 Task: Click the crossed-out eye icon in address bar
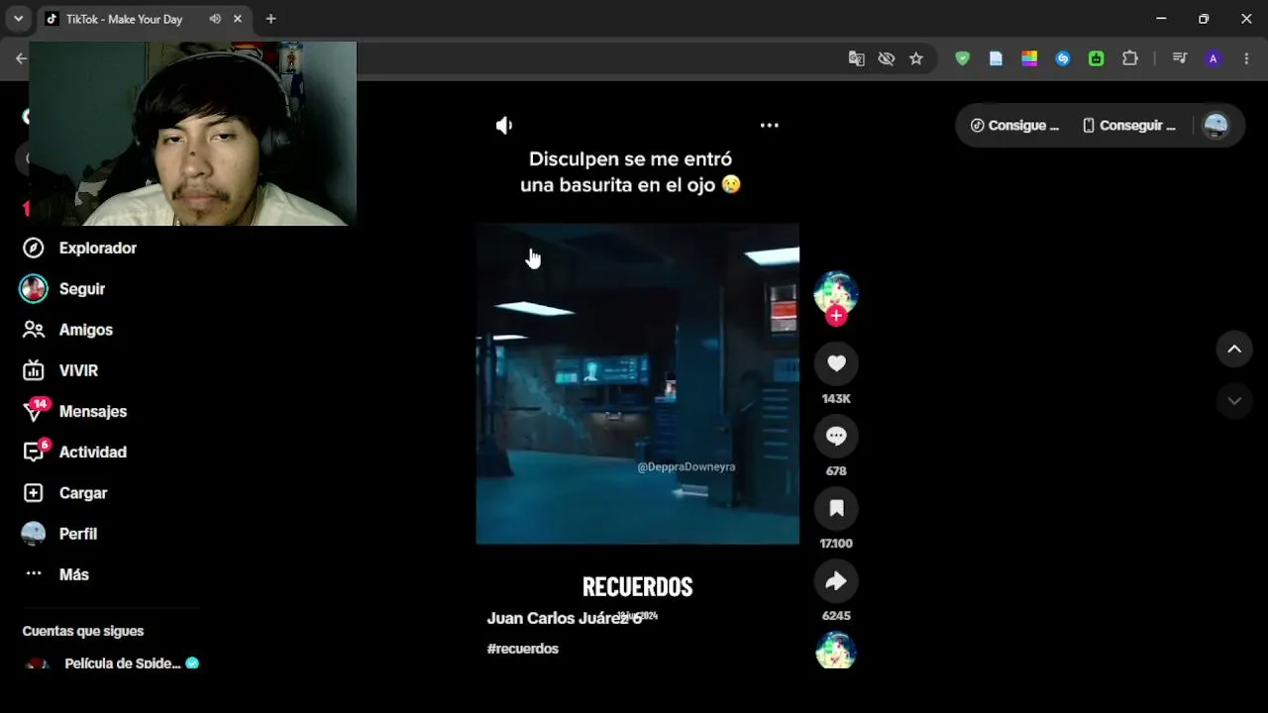pyautogui.click(x=887, y=58)
